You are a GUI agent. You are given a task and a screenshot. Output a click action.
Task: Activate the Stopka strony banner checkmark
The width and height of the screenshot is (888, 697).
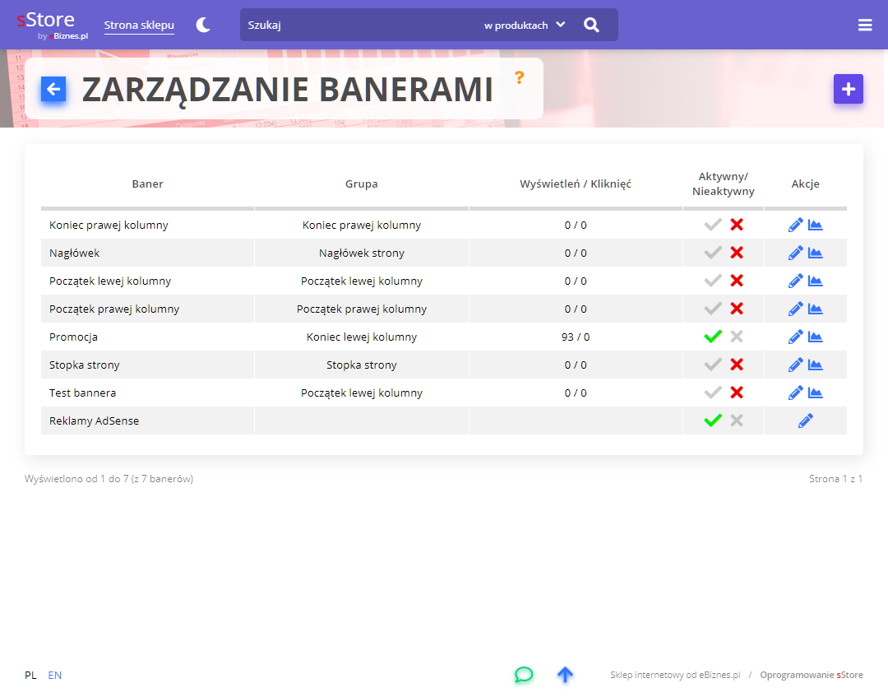pos(712,365)
